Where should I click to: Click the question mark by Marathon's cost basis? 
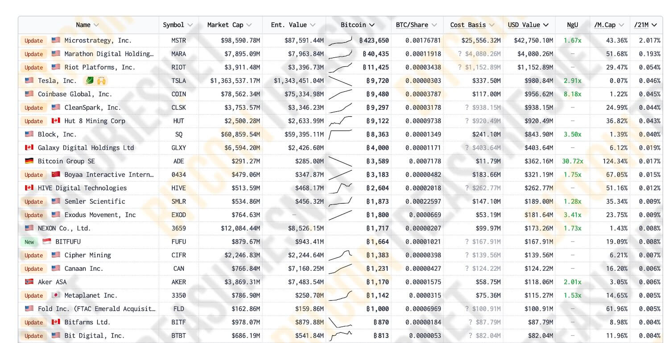point(460,54)
